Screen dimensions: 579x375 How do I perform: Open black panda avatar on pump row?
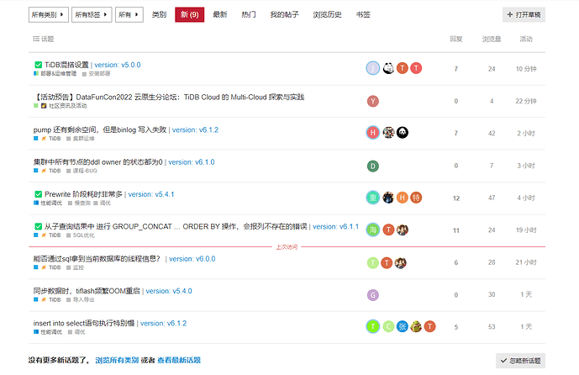(403, 133)
